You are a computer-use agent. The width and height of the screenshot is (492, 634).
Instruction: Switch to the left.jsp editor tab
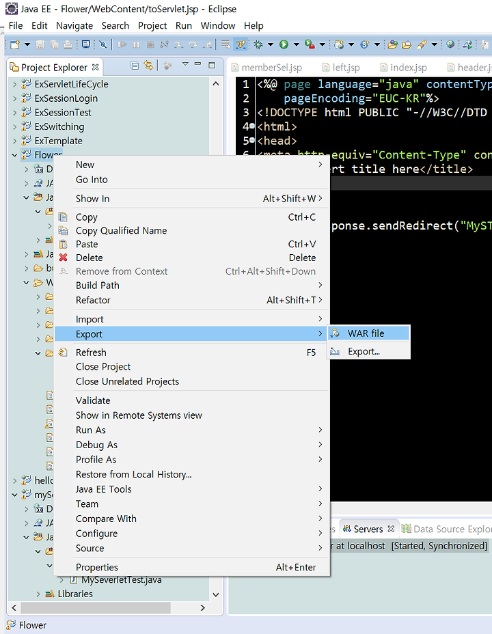[x=341, y=68]
